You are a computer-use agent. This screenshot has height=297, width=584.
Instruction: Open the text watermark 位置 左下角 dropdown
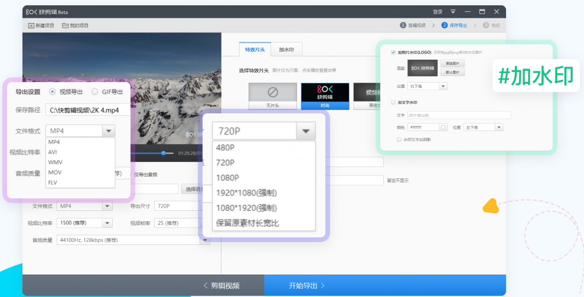pos(483,128)
